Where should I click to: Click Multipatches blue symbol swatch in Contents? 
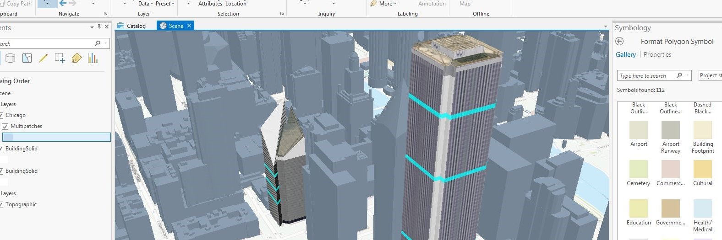point(8,137)
